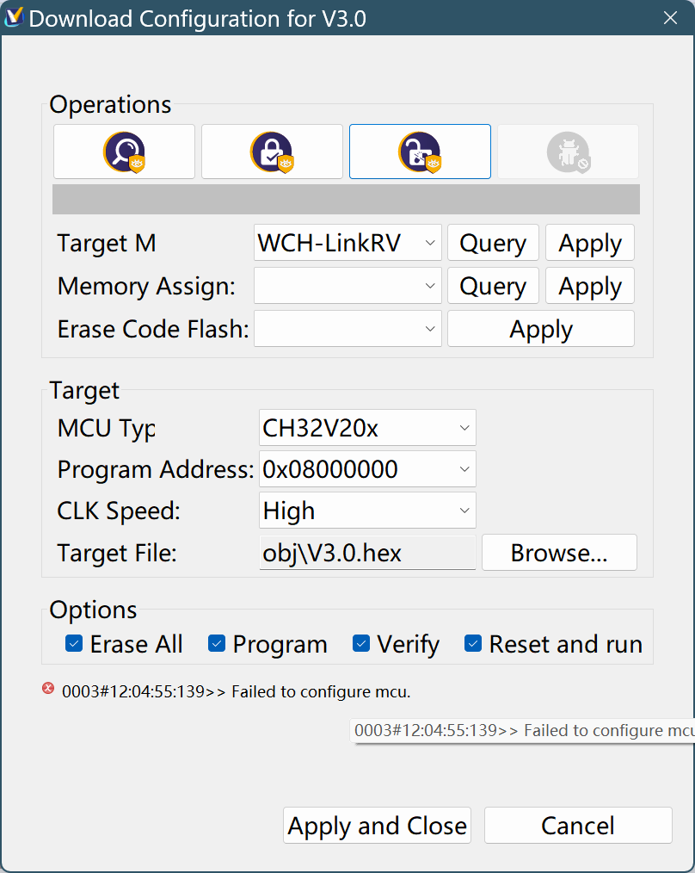Click the red error icon beside the log message

point(48,689)
